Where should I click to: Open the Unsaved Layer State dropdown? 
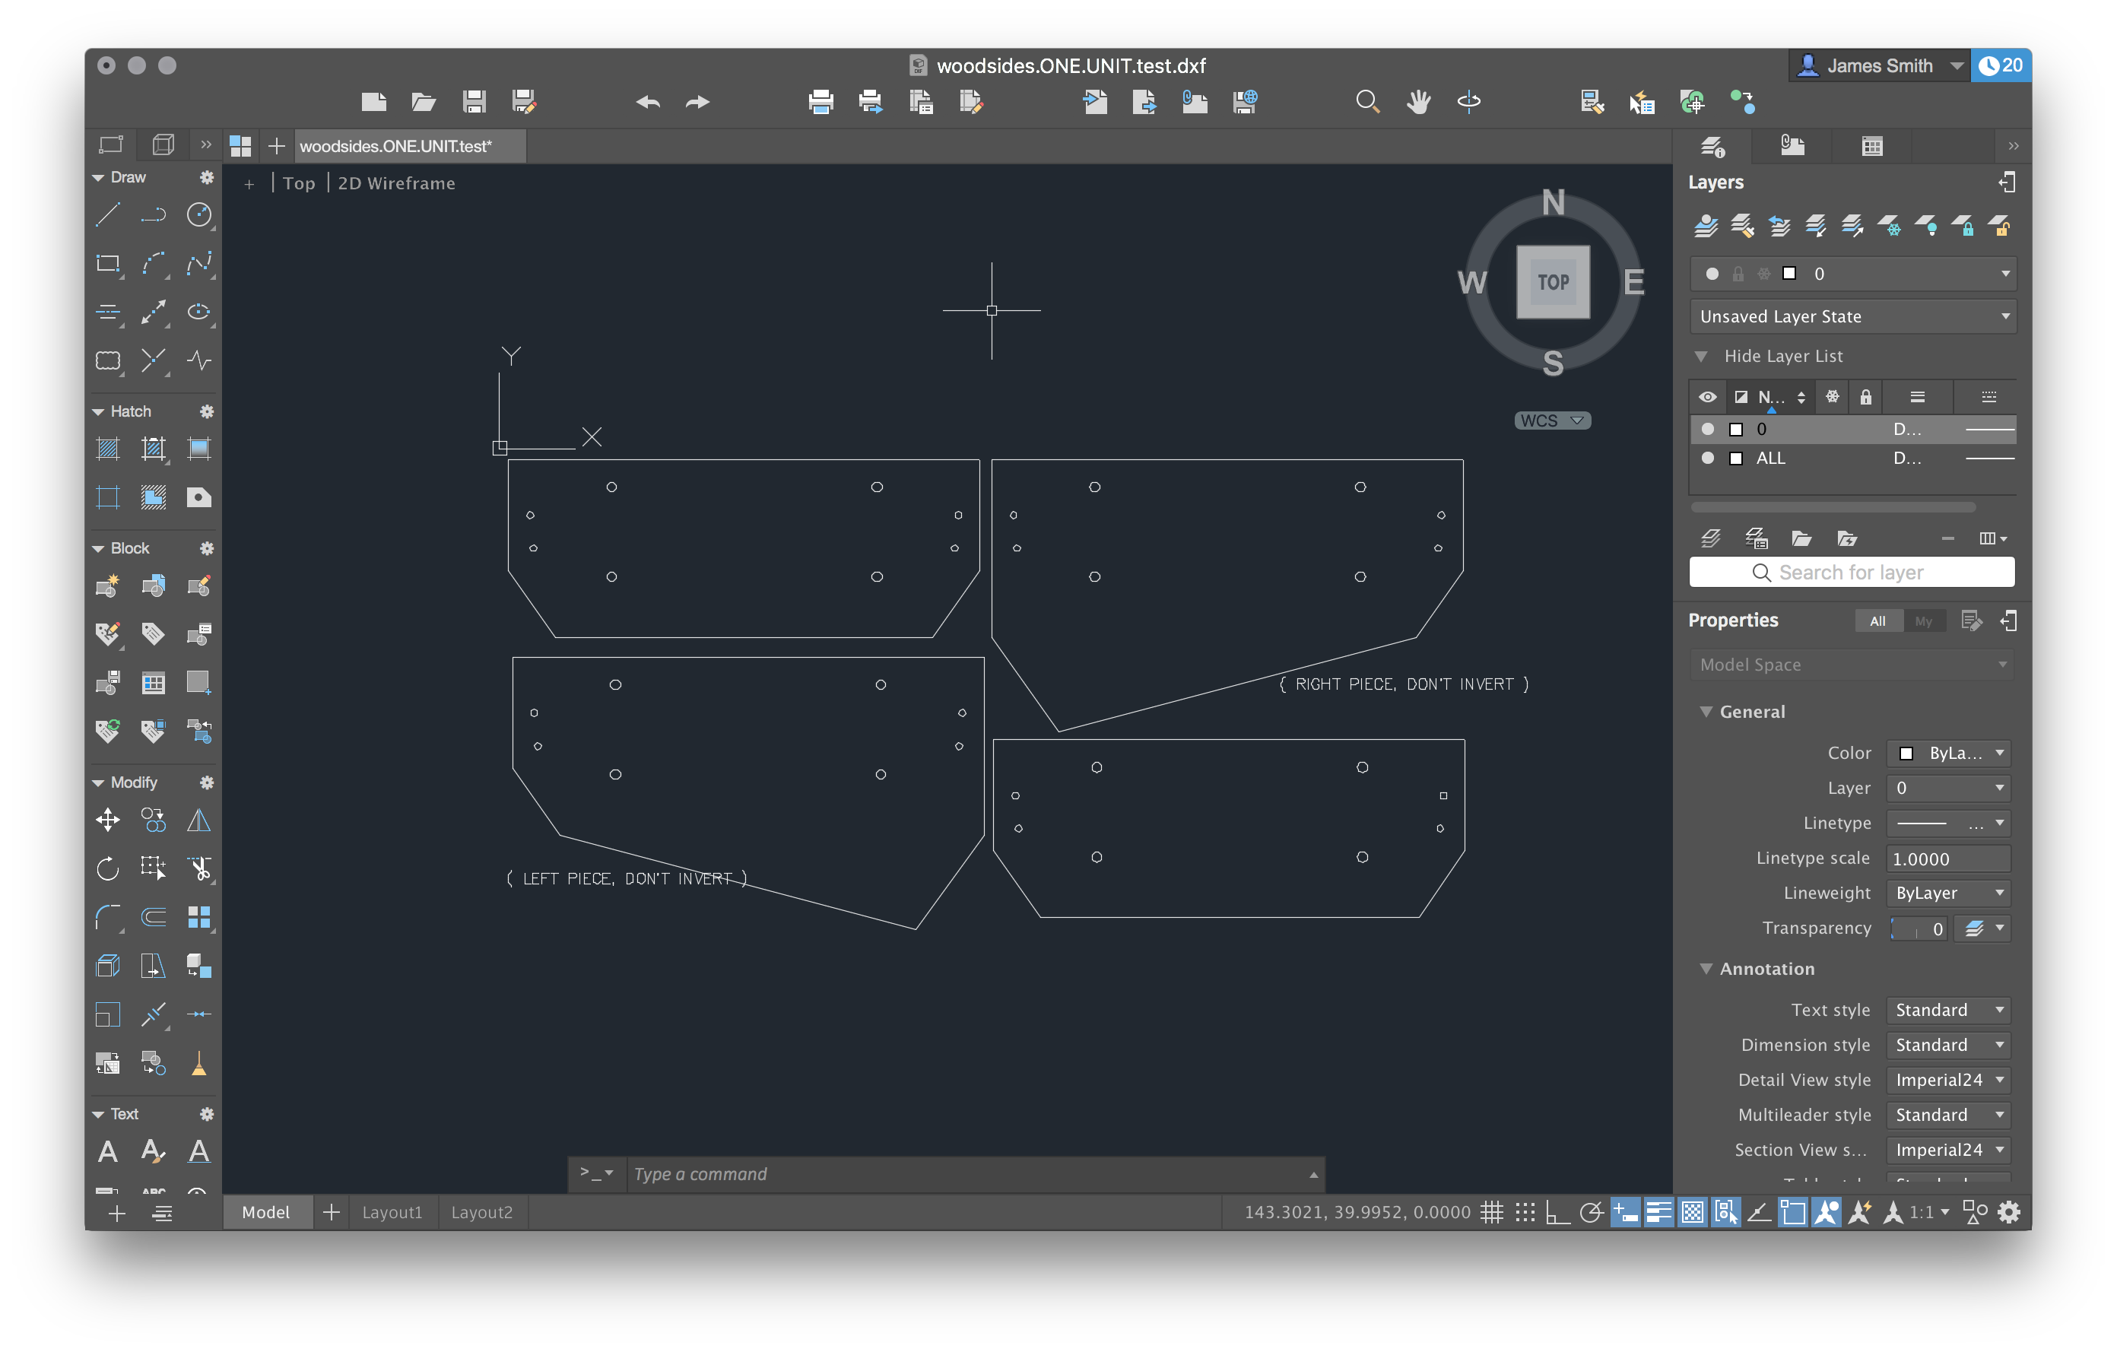1852,316
